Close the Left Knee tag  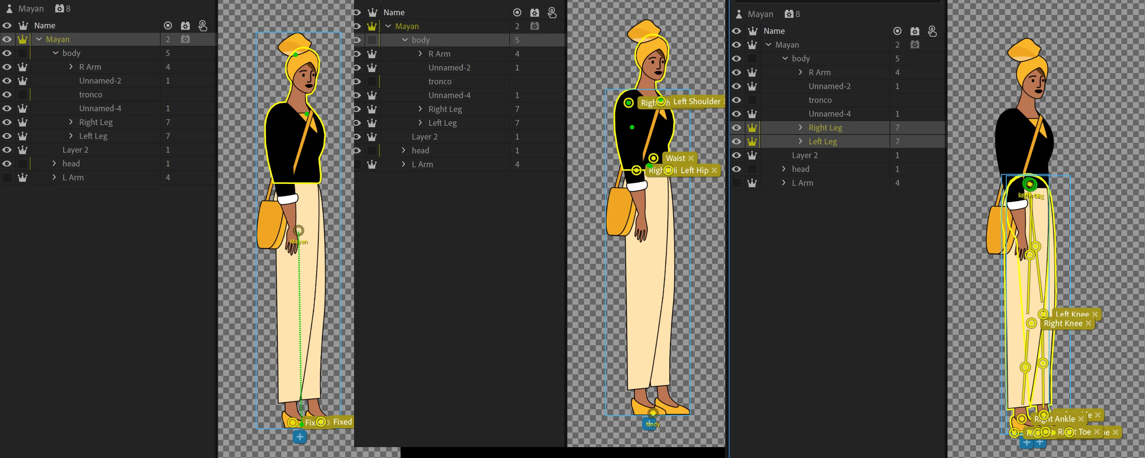tap(1095, 314)
